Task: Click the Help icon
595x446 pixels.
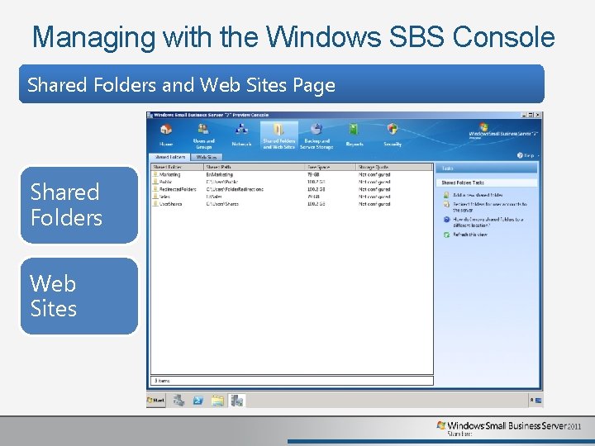Action: [520, 155]
